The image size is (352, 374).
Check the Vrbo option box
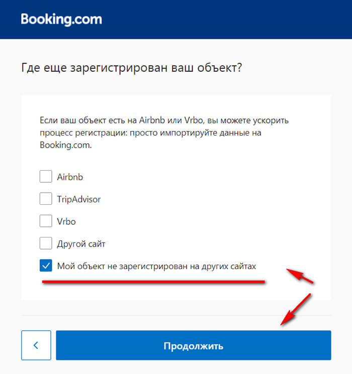coord(46,221)
